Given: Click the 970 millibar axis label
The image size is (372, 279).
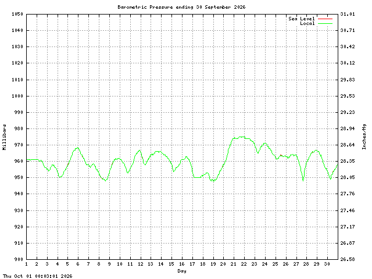Looking at the screenshot, I should [19, 145].
